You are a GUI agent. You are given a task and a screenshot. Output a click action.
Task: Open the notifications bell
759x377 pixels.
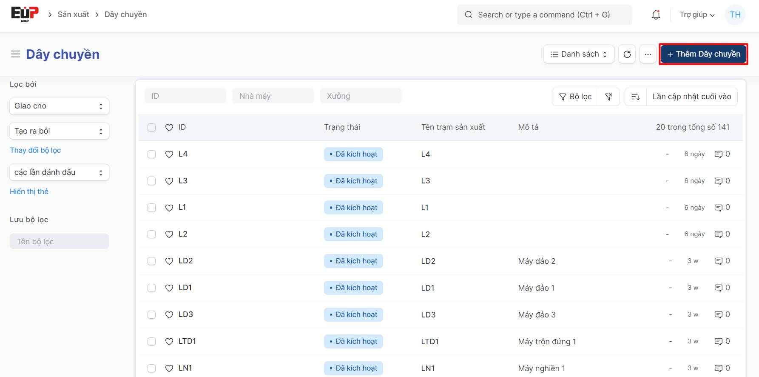pyautogui.click(x=656, y=15)
